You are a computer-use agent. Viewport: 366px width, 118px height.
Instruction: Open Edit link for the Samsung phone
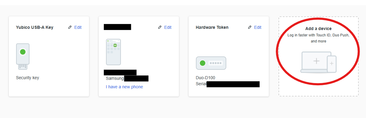click(x=168, y=27)
